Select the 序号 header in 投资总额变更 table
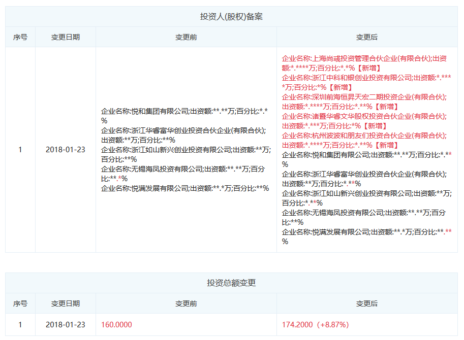This screenshot has width=464, height=340. (x=20, y=303)
